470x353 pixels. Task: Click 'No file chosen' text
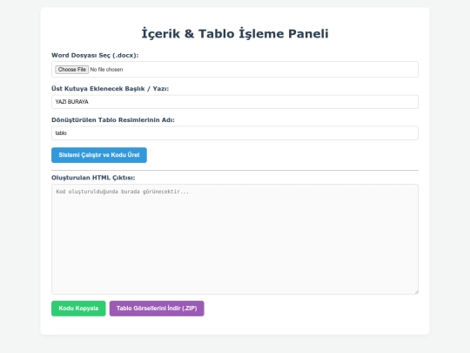pyautogui.click(x=106, y=70)
